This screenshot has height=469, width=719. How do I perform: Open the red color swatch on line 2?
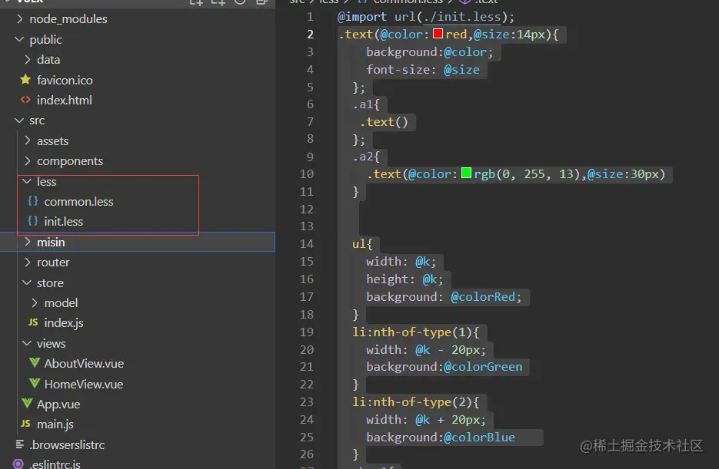click(x=438, y=34)
